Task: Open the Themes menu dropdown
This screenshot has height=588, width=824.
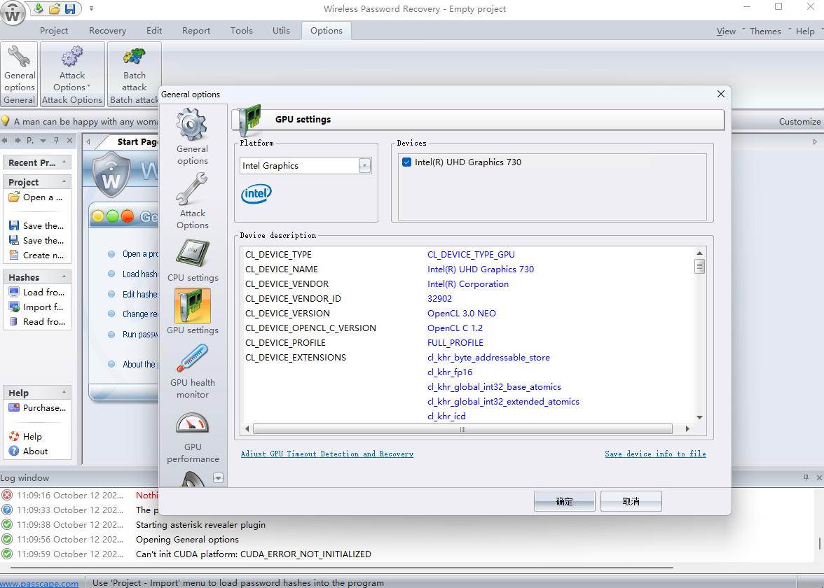Action: 765,31
